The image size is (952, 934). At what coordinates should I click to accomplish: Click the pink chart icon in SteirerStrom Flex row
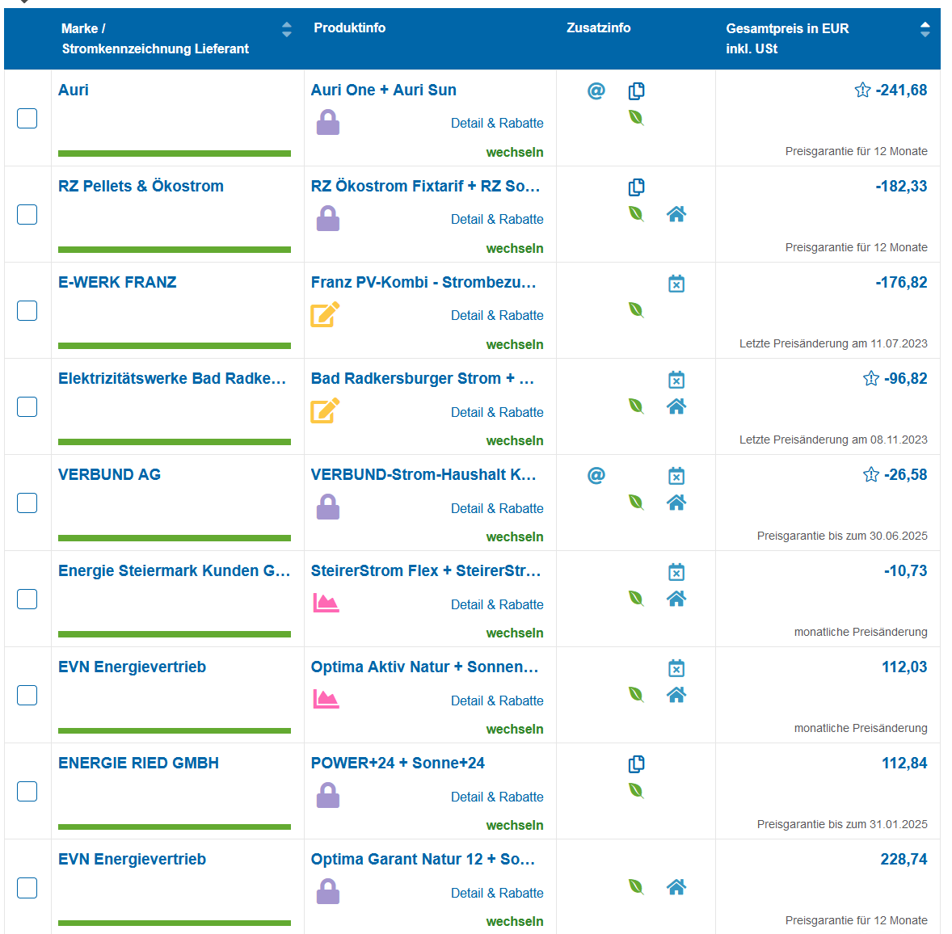[326, 603]
